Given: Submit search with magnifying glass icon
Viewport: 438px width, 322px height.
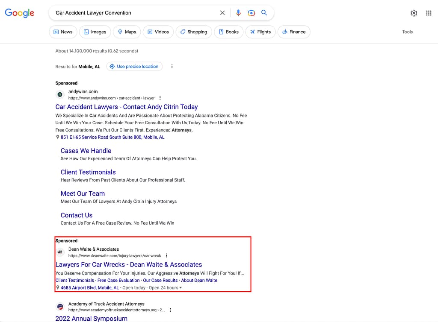Looking at the screenshot, I should click(x=264, y=13).
